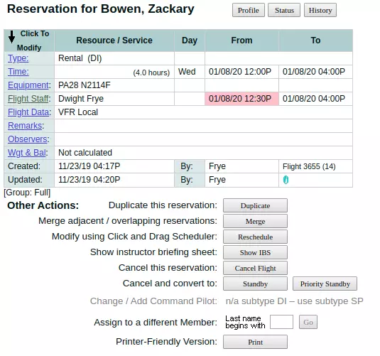View reservation History
Image resolution: width=380 pixels, height=356 pixels.
pos(320,10)
